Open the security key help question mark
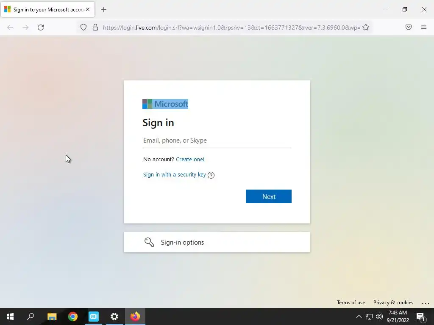Viewport: 434px width, 325px height. pos(211,175)
